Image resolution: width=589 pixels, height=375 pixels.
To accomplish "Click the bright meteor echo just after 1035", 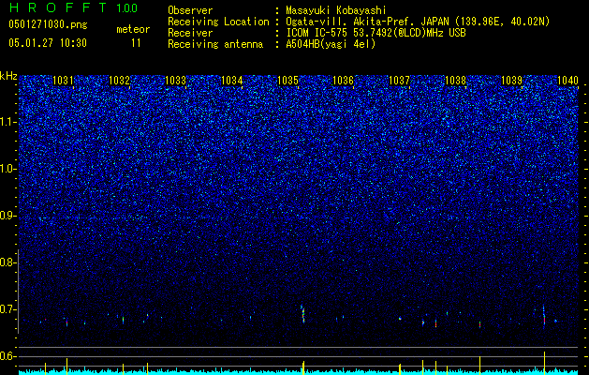I will coord(302,314).
